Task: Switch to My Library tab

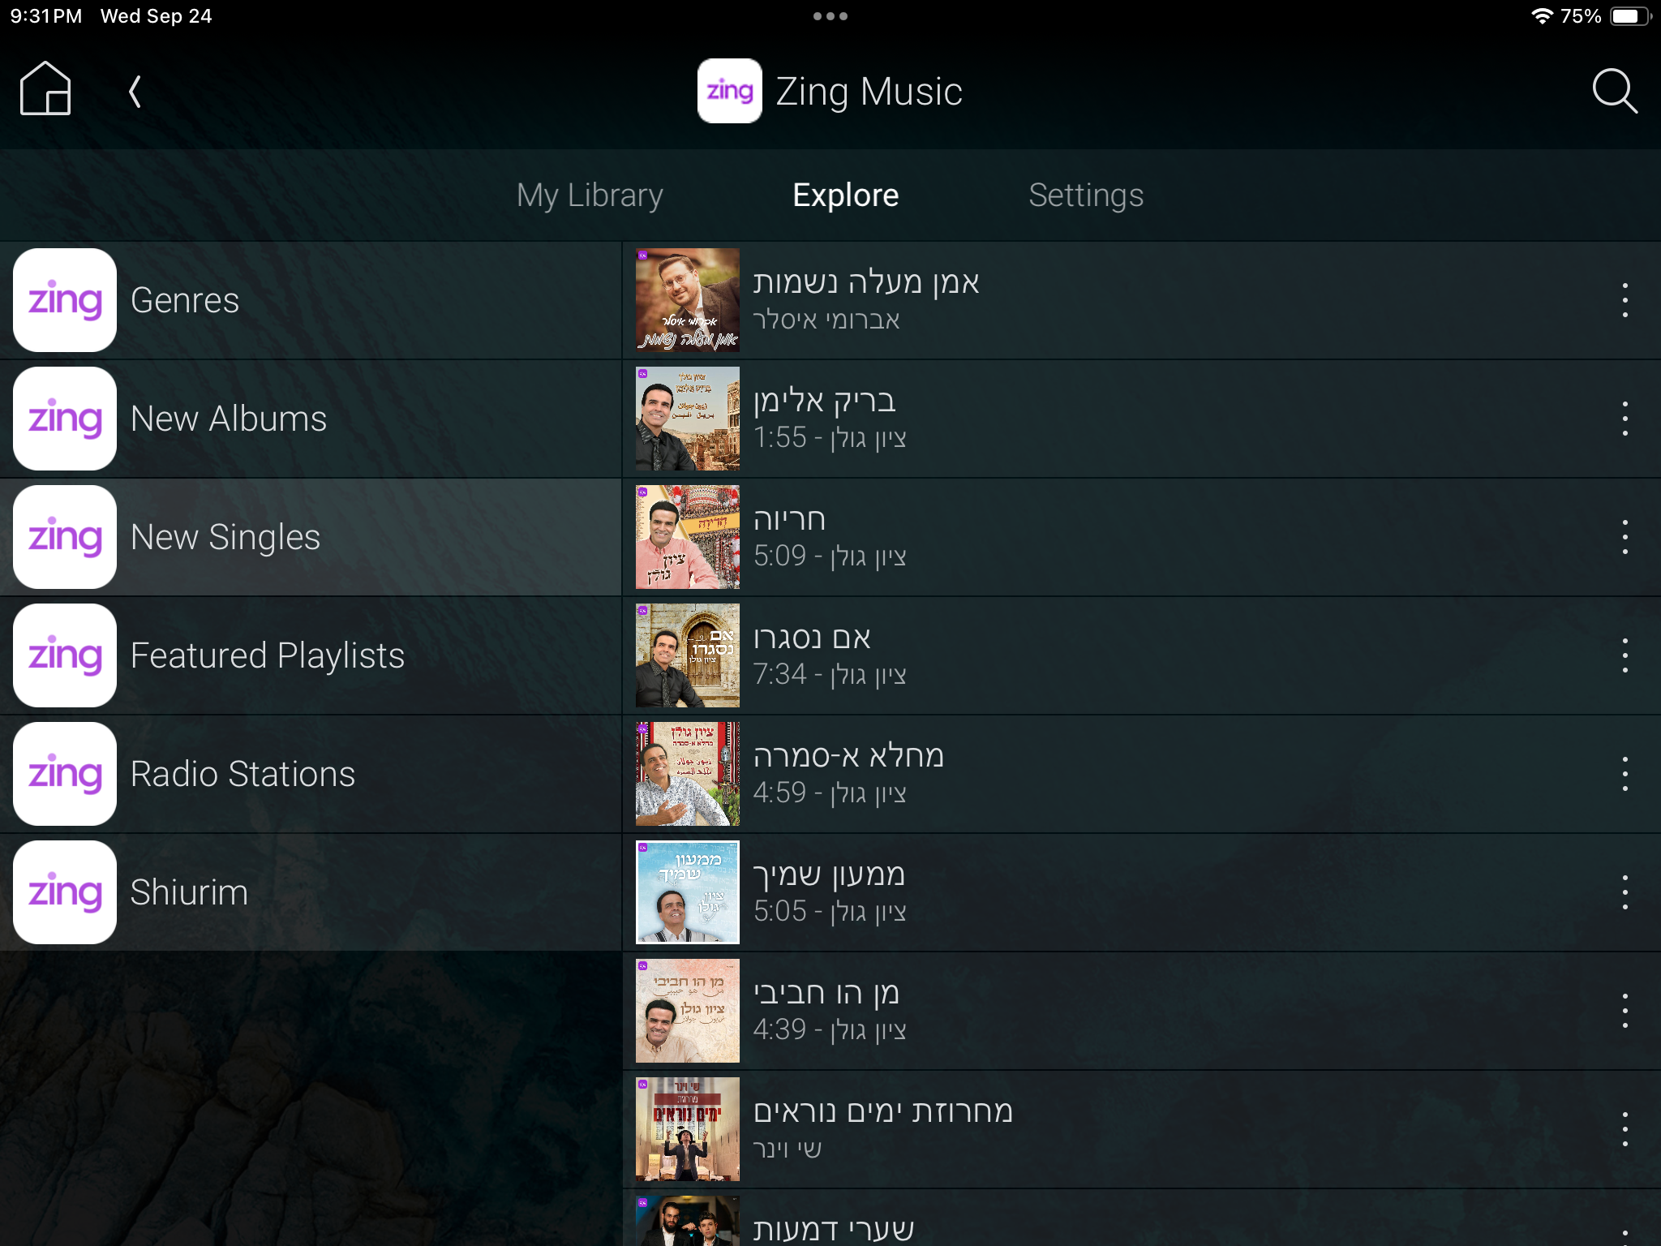Action: coord(590,195)
